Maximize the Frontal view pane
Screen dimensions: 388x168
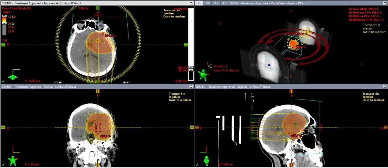[191, 87]
